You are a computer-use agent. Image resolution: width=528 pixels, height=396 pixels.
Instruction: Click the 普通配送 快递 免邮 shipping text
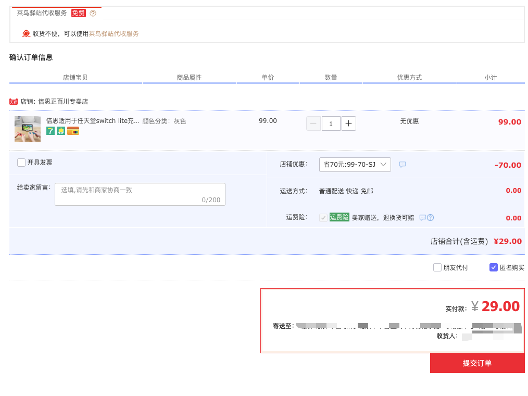[x=346, y=191]
